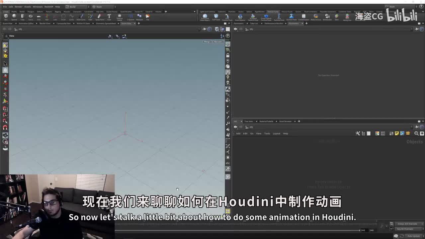Add a new shelf tab after Volume
425x239 pixels.
(166, 12)
